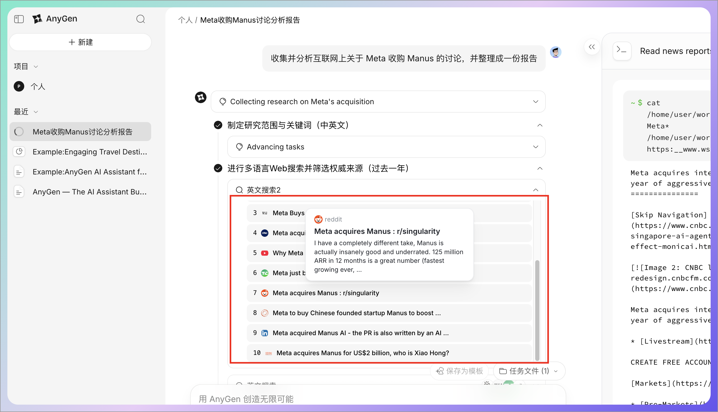Select the 个人 project in the sidebar
718x412 pixels.
point(38,86)
